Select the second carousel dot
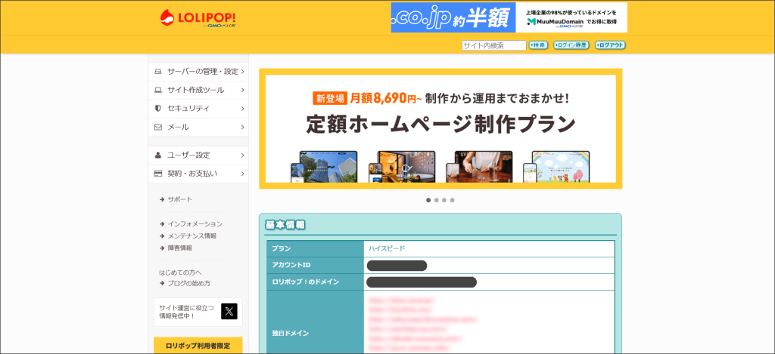The image size is (775, 354). pos(437,200)
